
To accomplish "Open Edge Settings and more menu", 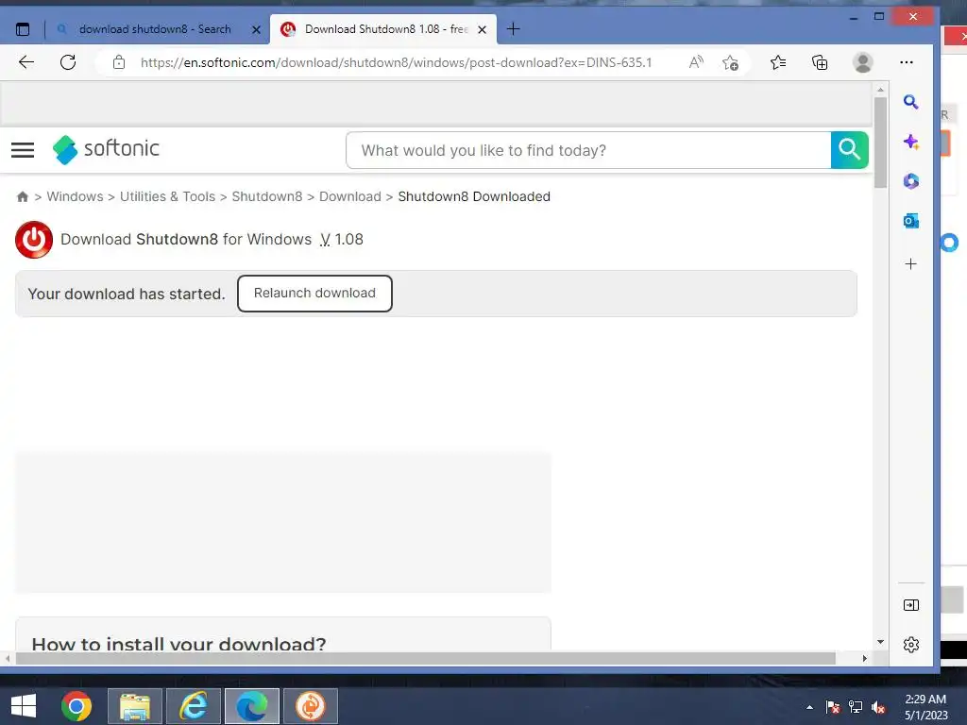I will point(906,62).
